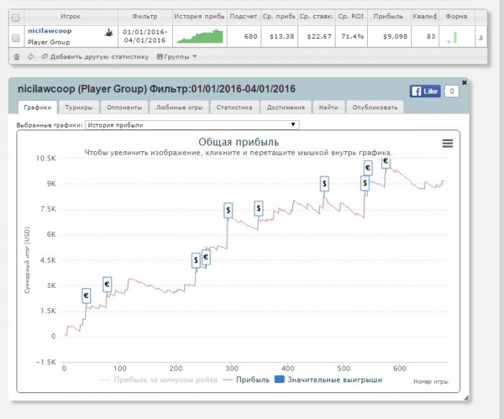Click the first euro win marker near 1.5K

[86, 296]
